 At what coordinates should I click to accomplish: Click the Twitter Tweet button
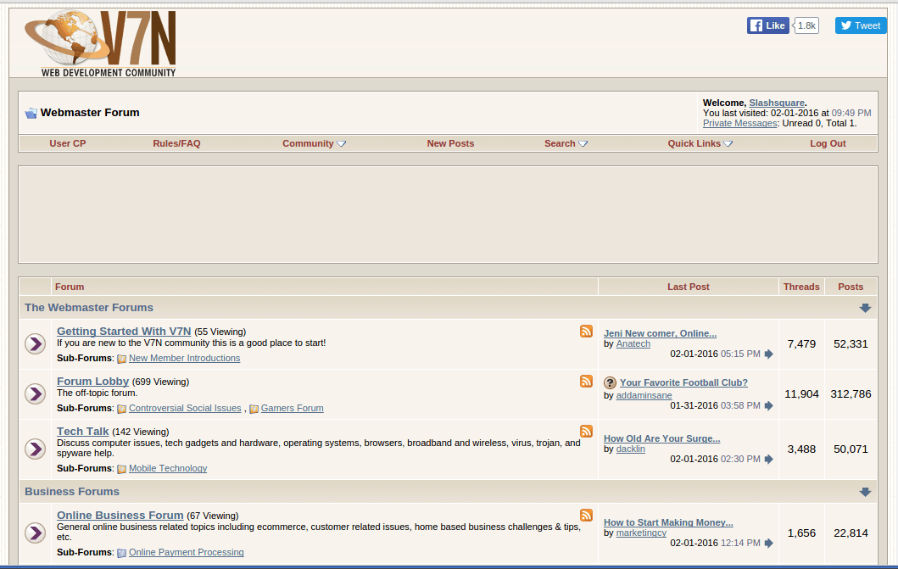(x=861, y=25)
